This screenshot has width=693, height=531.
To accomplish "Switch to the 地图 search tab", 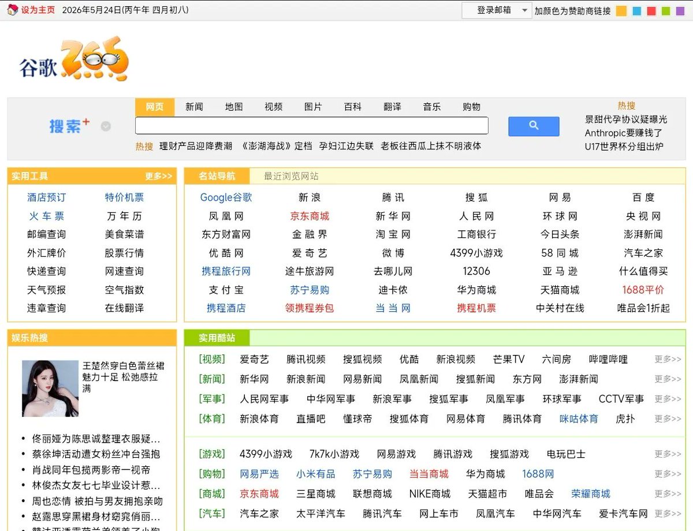I will pos(234,107).
